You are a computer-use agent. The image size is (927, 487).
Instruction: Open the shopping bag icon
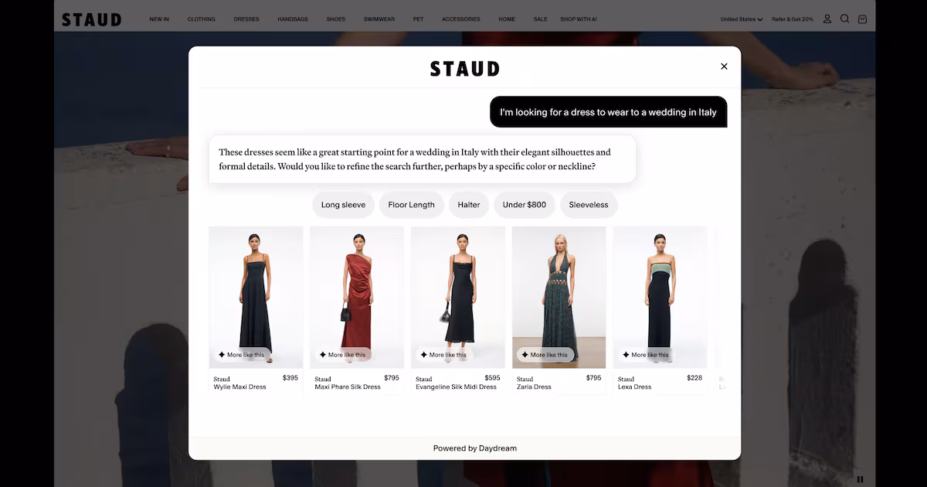(x=862, y=19)
